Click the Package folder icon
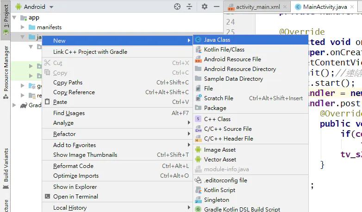The image size is (362, 212). [x=198, y=108]
